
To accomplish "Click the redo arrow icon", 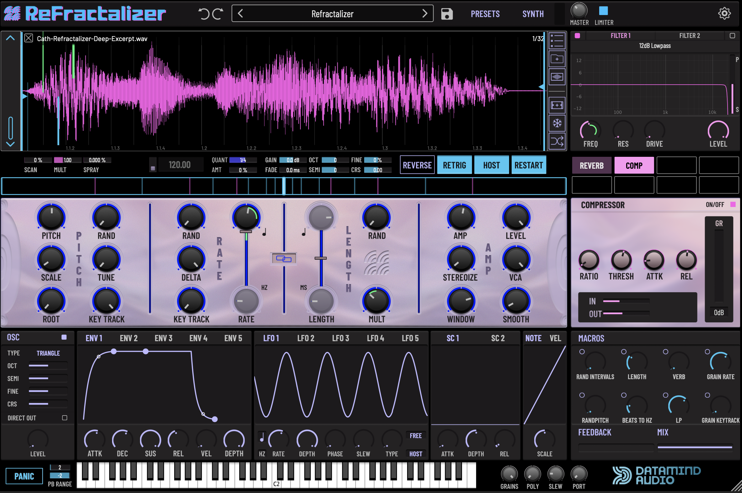I will [218, 14].
